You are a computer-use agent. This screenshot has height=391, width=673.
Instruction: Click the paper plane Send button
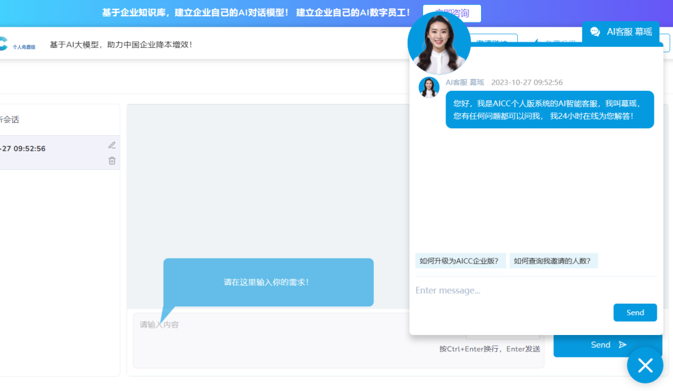(x=608, y=345)
